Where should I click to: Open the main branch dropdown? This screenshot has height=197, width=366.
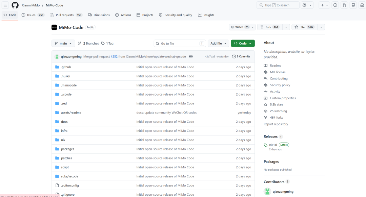click(x=63, y=43)
